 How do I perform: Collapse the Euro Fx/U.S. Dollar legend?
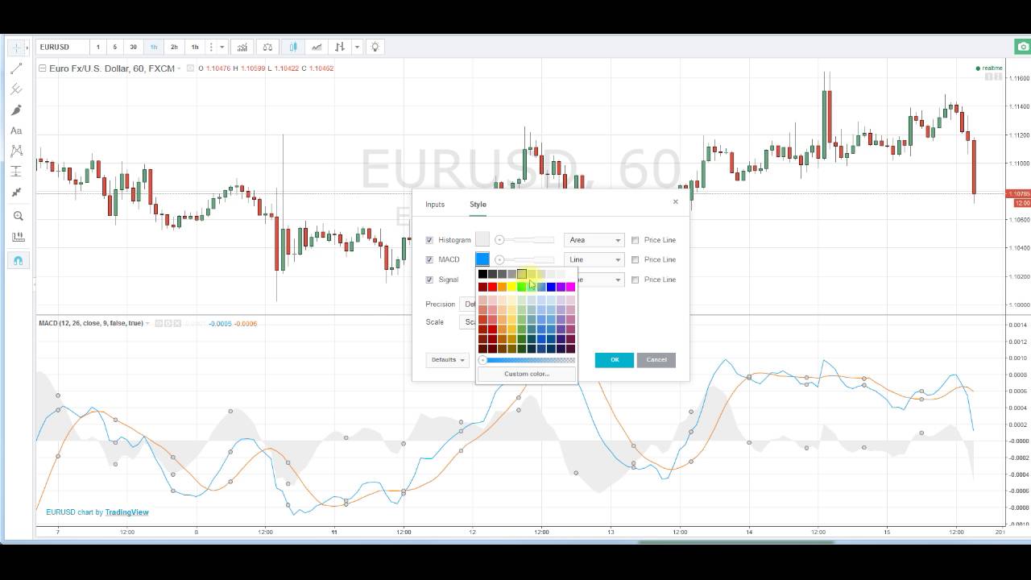[x=43, y=68]
